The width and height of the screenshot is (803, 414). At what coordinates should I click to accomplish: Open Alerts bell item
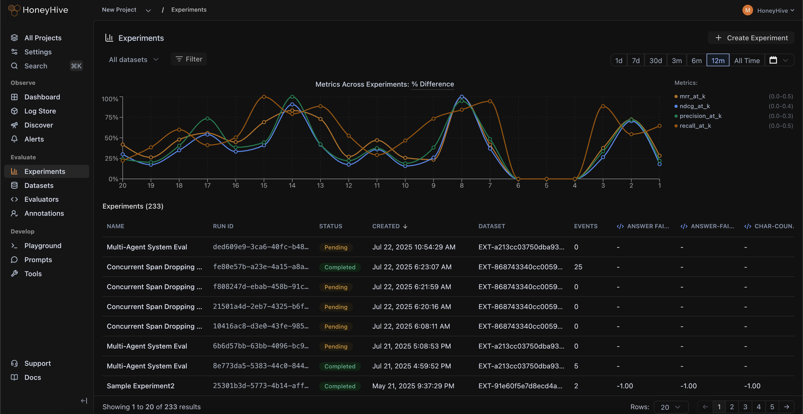(34, 139)
